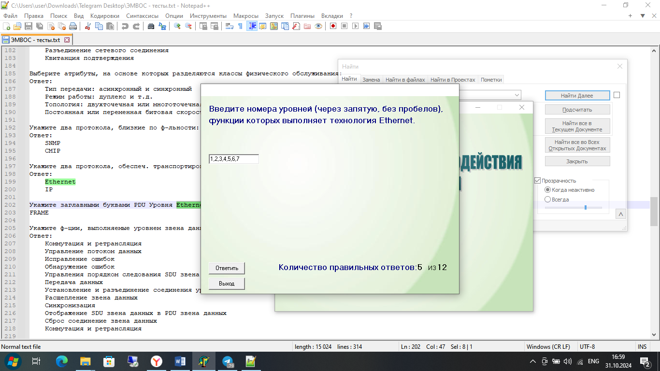Click the collapse arrow in the Find dialog

tap(620, 214)
